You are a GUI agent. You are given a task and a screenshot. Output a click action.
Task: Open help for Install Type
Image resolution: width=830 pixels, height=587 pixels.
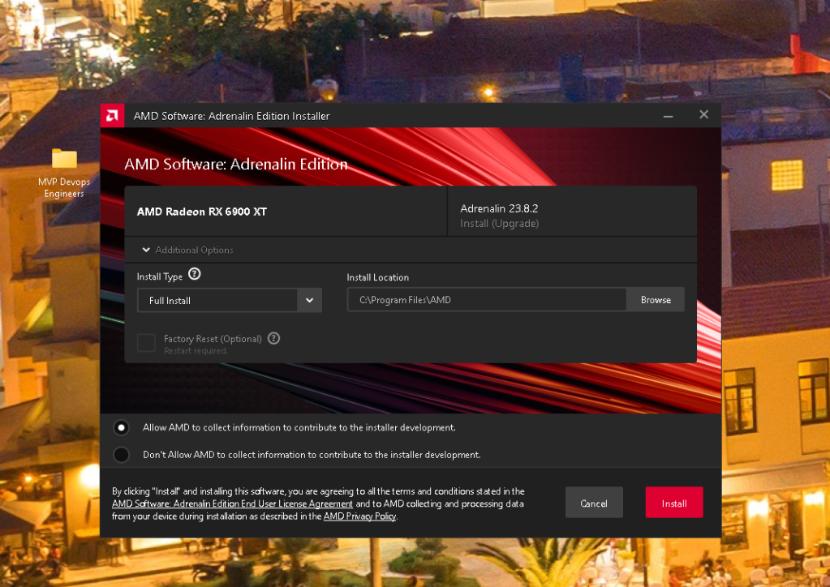pos(194,274)
